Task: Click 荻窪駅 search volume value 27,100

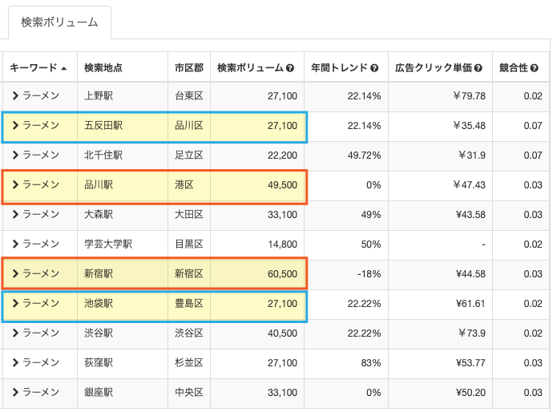Action: click(282, 362)
